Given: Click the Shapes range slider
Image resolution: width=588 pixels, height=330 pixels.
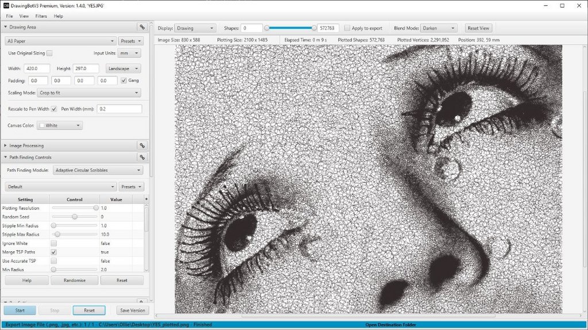Looking at the screenshot, I should click(x=290, y=28).
